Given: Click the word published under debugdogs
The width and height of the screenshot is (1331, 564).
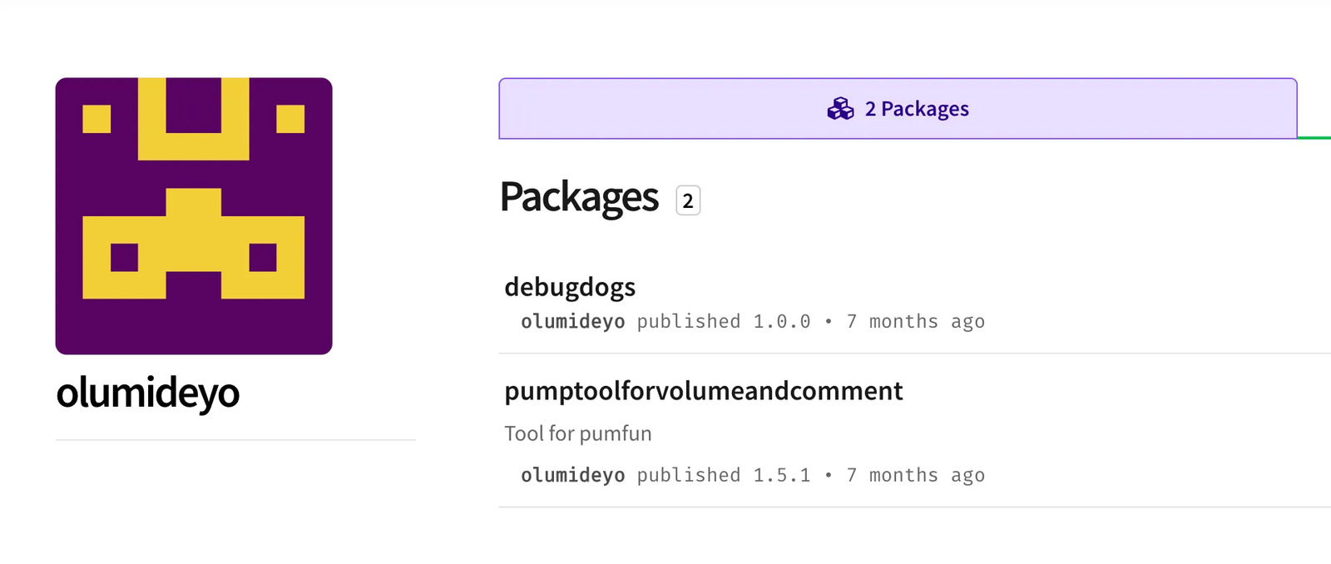Looking at the screenshot, I should point(689,322).
